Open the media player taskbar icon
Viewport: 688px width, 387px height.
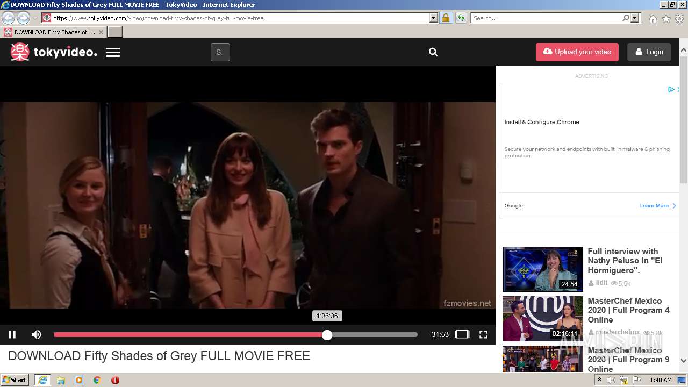[x=79, y=380]
